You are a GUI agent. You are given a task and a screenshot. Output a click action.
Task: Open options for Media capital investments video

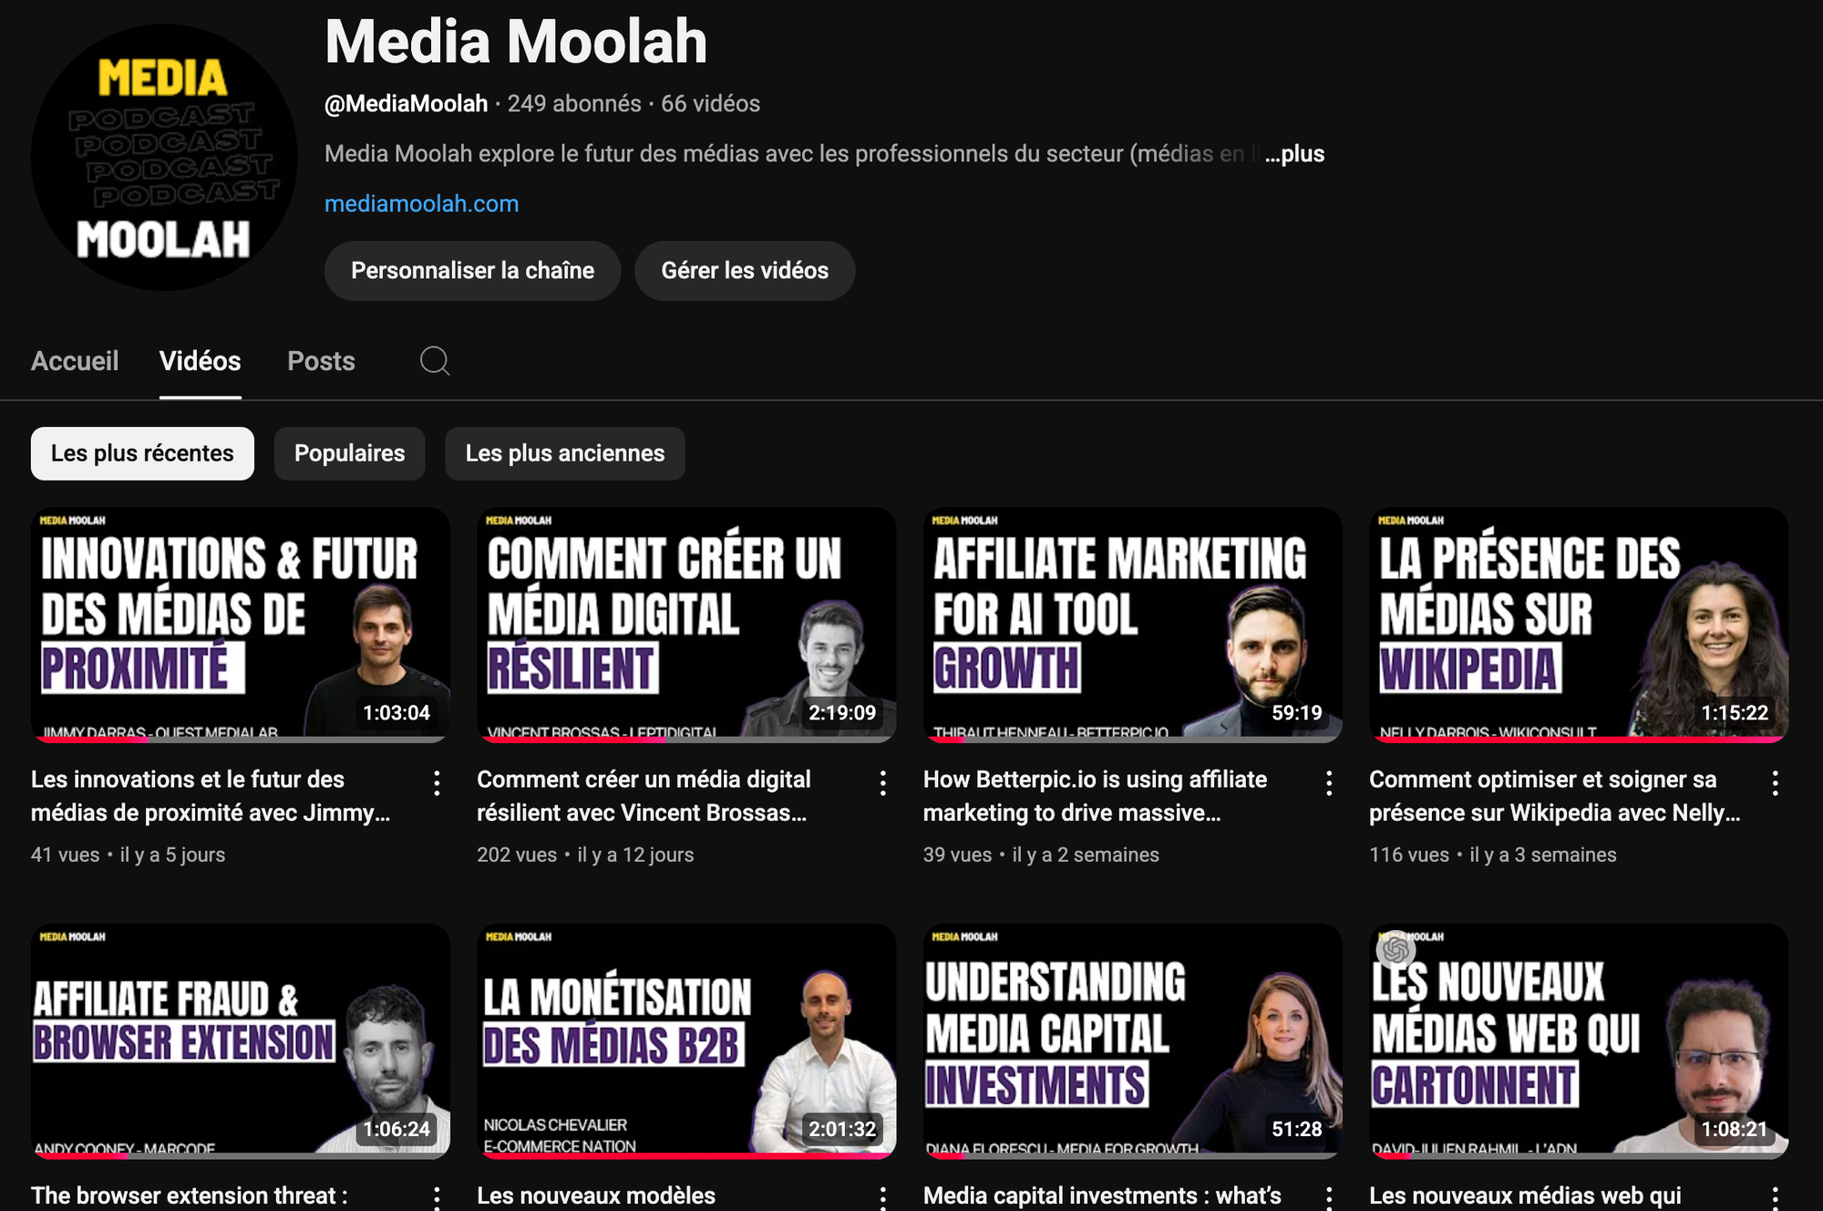tap(1329, 1197)
